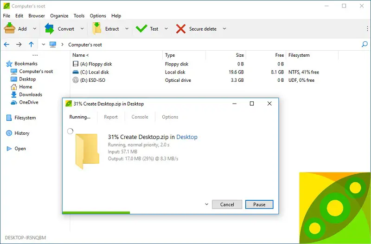This screenshot has width=371, height=244.
Task: Follow the blue Desktop link
Action: coord(187,137)
